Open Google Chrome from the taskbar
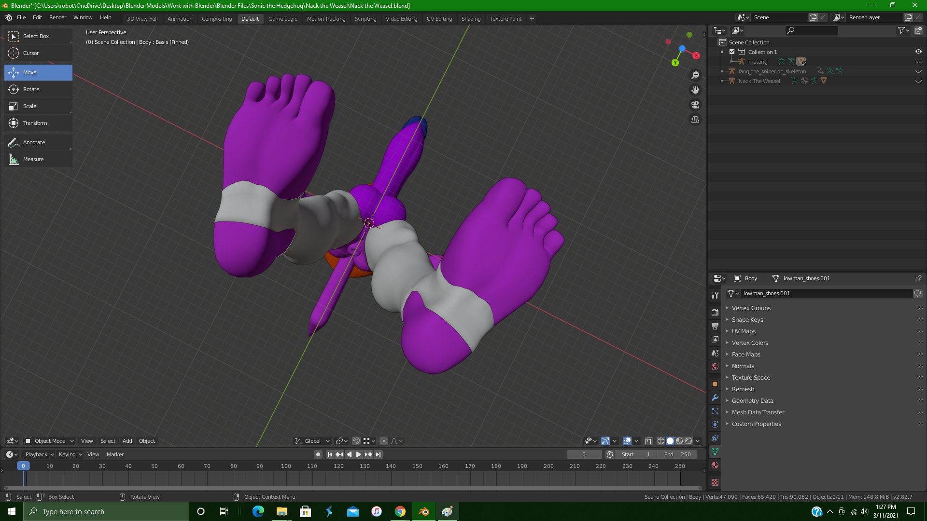 click(x=400, y=511)
